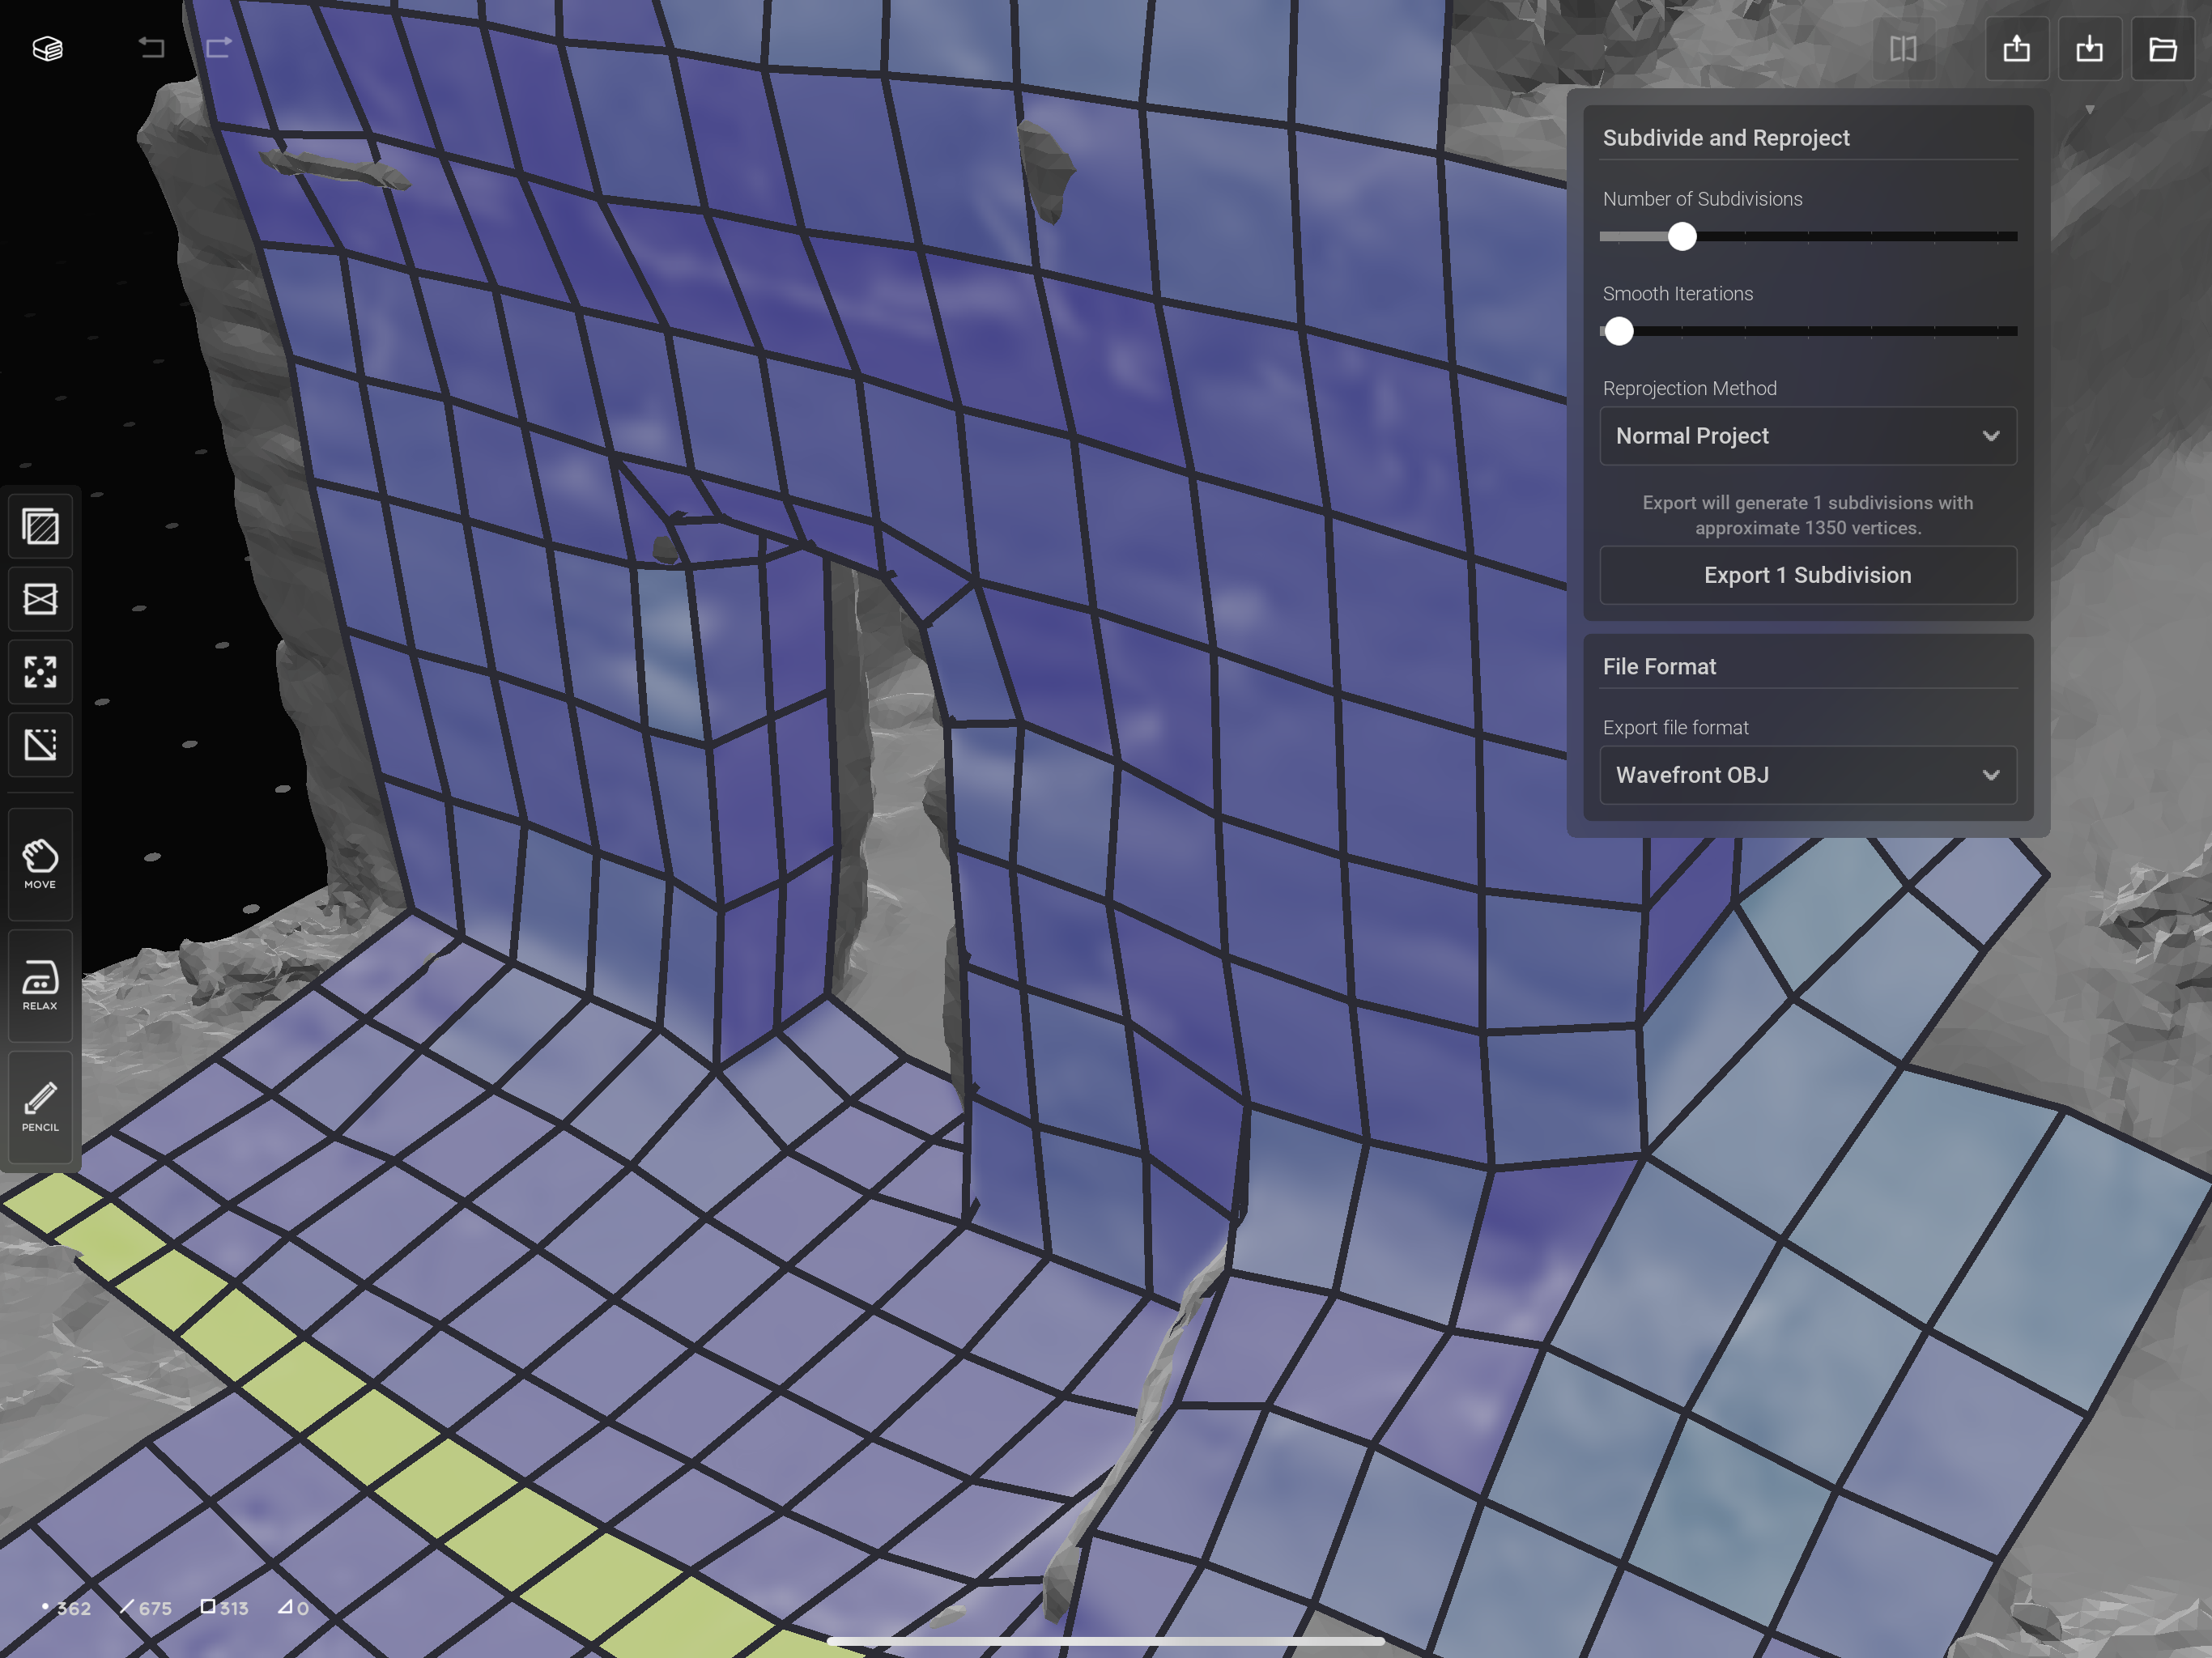Click the Subdivide and Reproject heading
This screenshot has height=1658, width=2212.
point(1726,138)
